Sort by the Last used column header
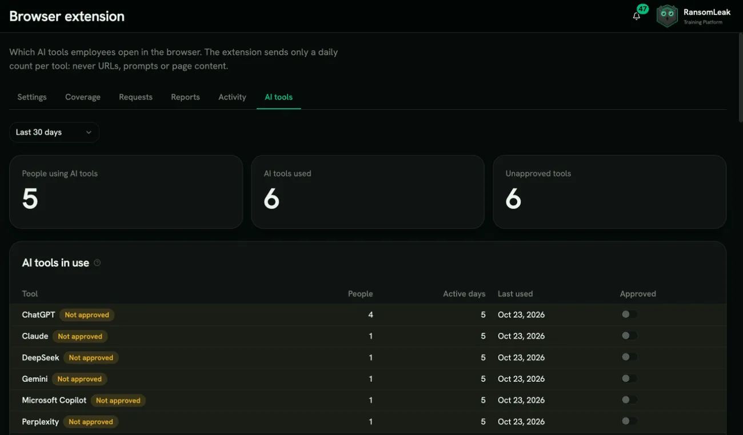This screenshot has height=435, width=743. pyautogui.click(x=515, y=294)
